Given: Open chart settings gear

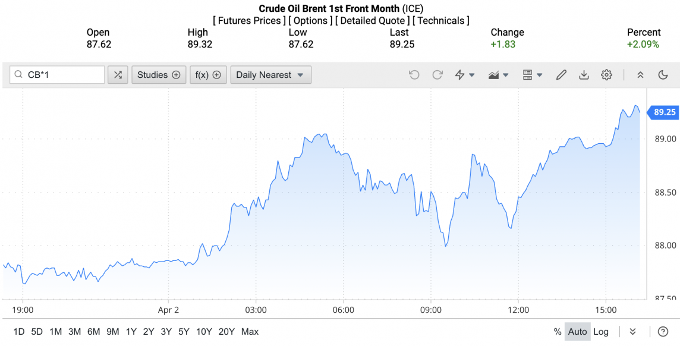Looking at the screenshot, I should (x=606, y=75).
